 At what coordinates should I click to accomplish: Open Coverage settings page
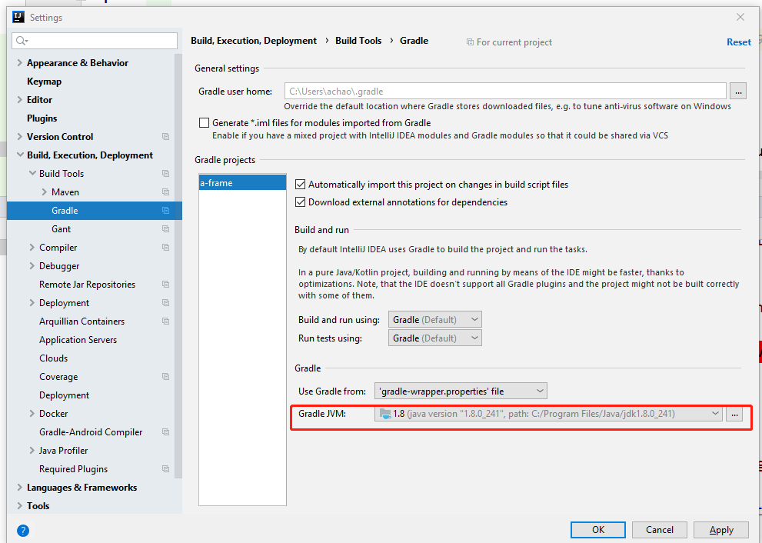[x=58, y=377]
